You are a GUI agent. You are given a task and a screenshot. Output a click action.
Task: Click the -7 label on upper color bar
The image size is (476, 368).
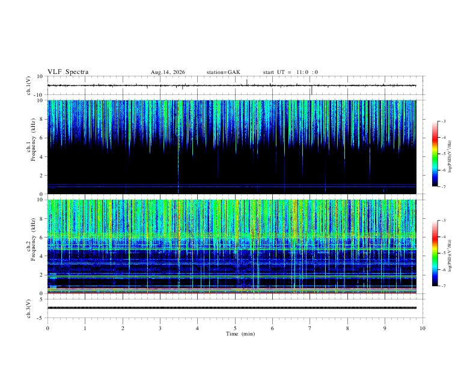tap(444, 187)
